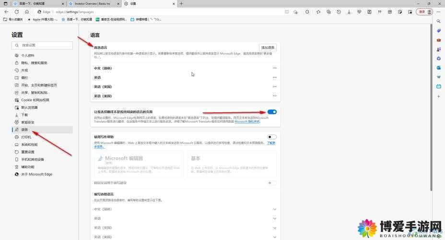The width and height of the screenshot is (445, 240).
Task: Open more options for 英语 in preferred languages
Action: 274,77
